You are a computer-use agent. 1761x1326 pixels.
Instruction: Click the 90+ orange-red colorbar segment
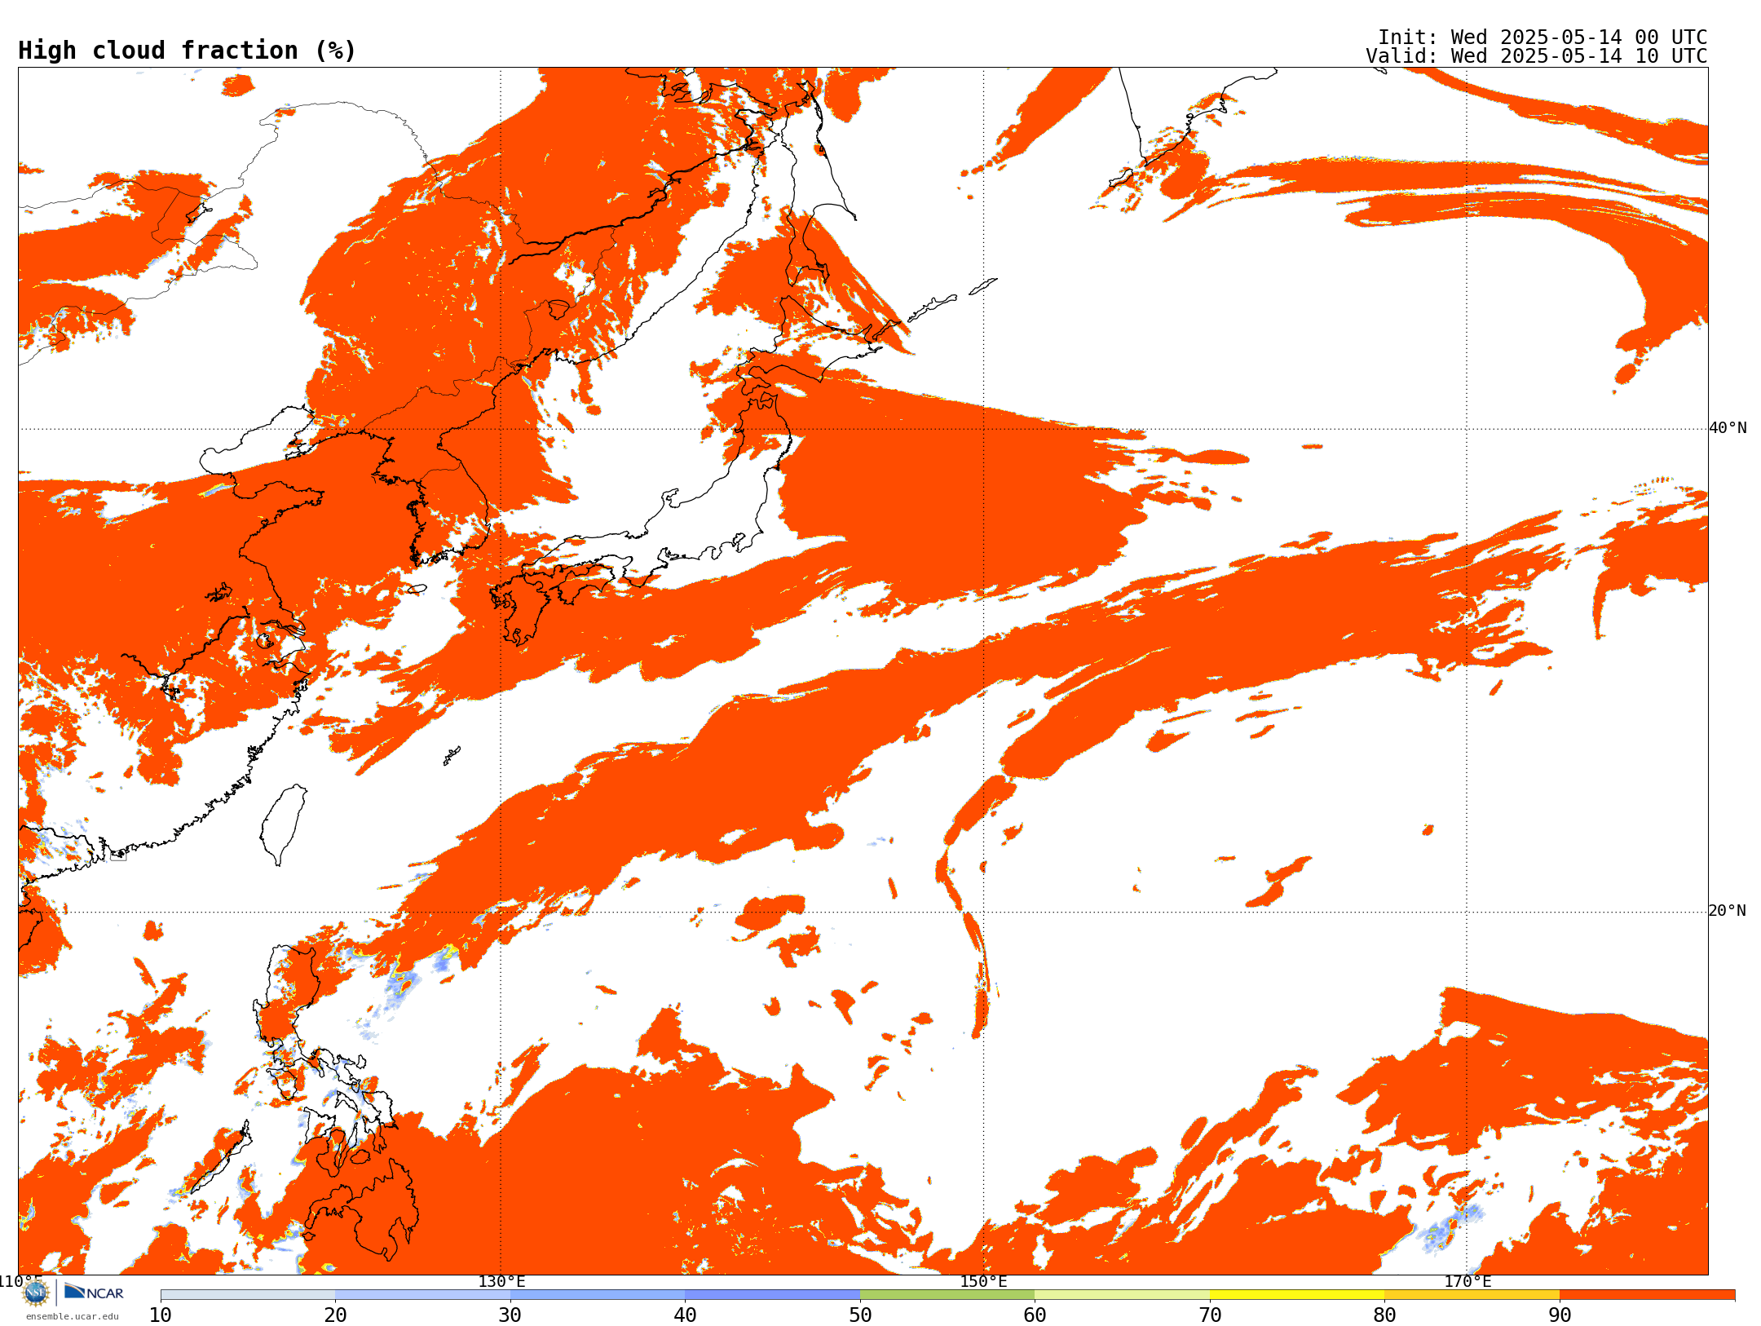point(1647,1295)
